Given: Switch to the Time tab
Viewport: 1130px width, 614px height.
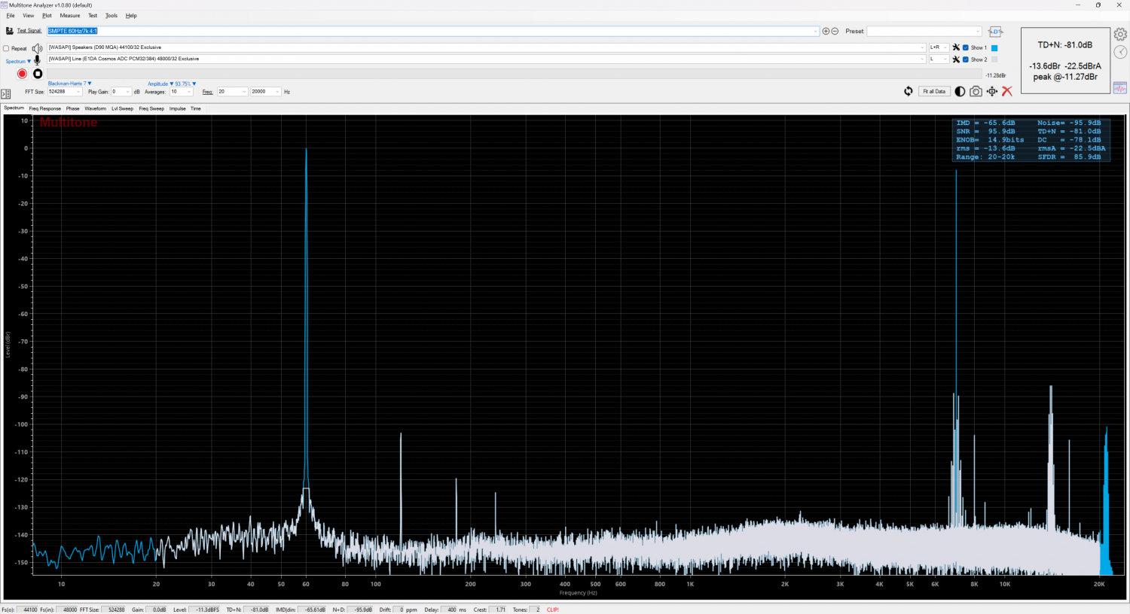Looking at the screenshot, I should coord(196,108).
